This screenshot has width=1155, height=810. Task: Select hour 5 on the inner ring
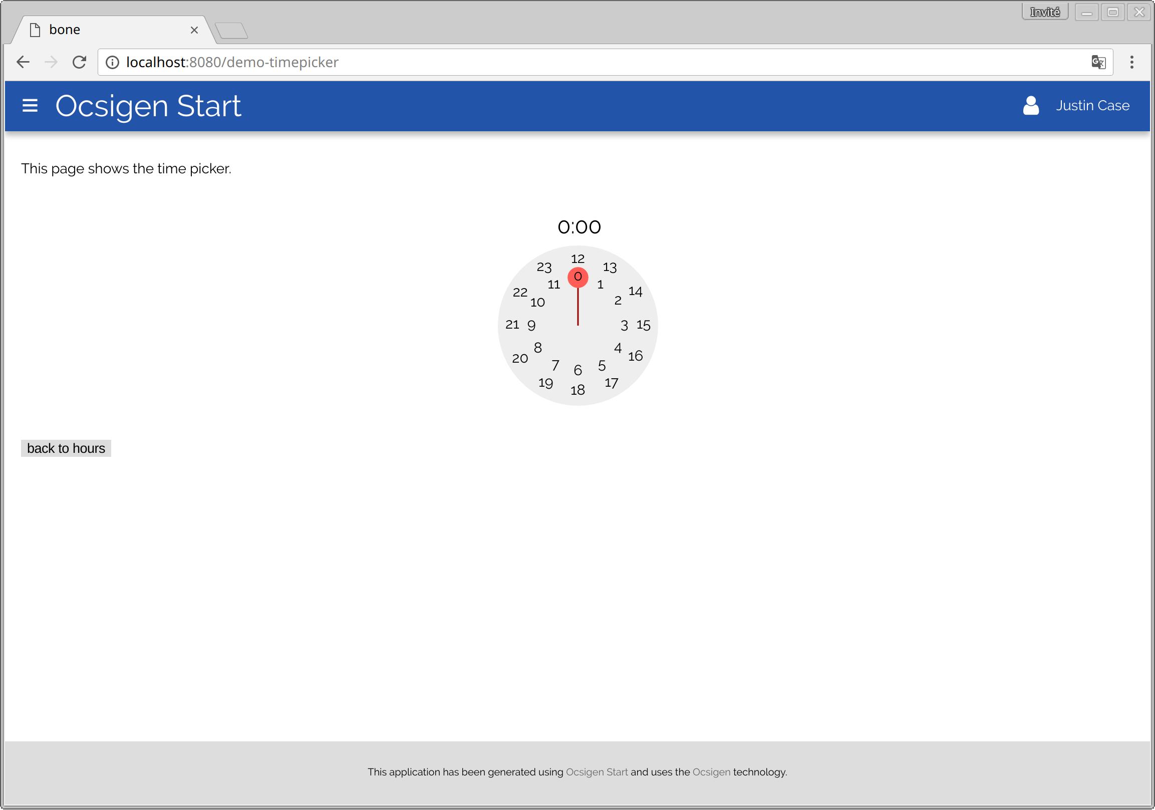tap(602, 366)
